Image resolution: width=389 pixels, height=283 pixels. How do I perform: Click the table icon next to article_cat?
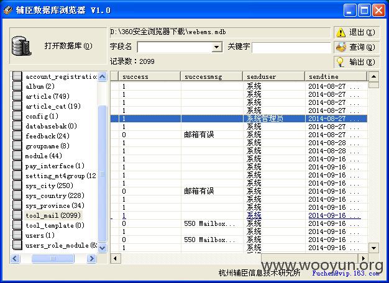pyautogui.click(x=17, y=106)
